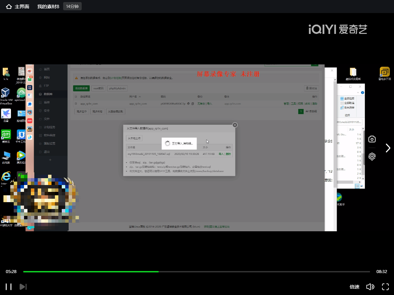Click 反向选择 in the explorer ribbon

pyautogui.click(x=347, y=108)
